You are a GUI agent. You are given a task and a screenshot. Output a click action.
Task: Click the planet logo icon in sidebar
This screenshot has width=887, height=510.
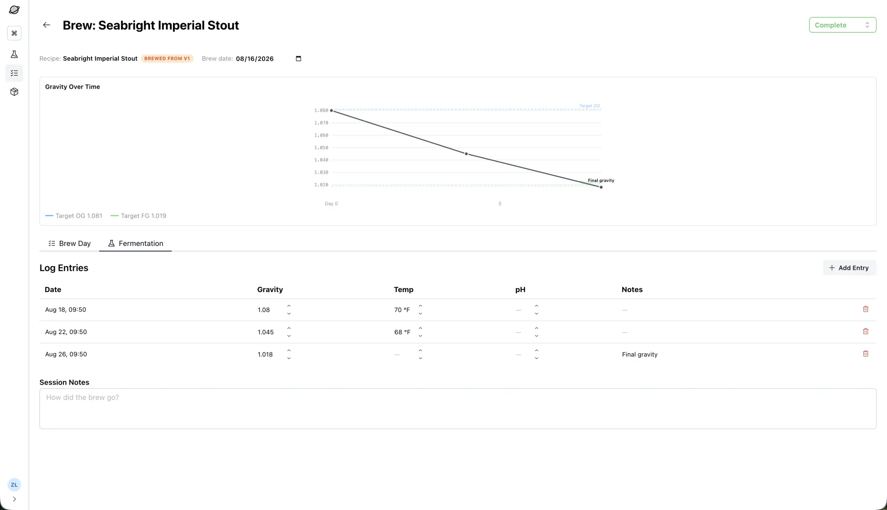pos(14,10)
